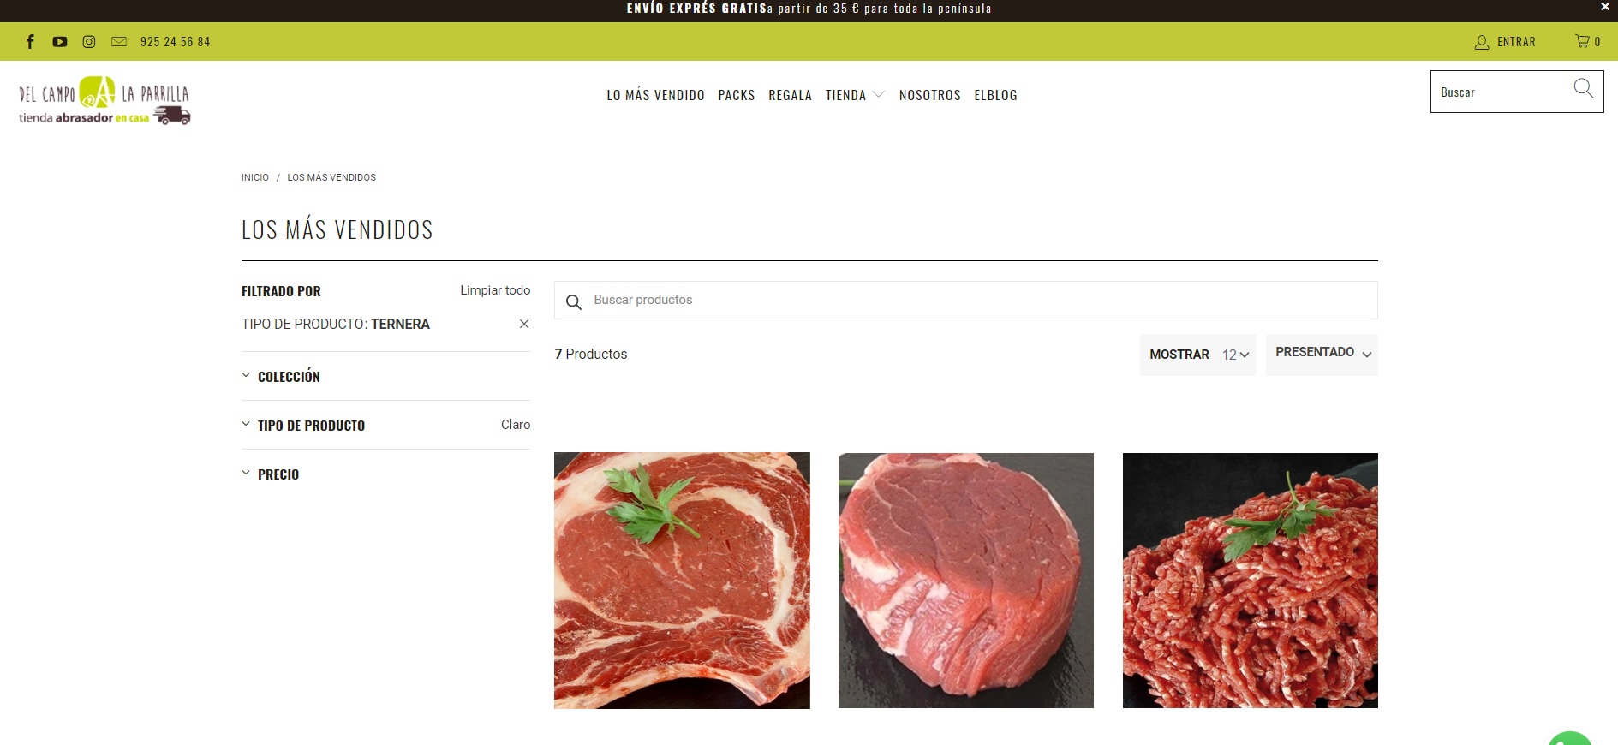Focus the Buscar productos search field

tap(966, 300)
